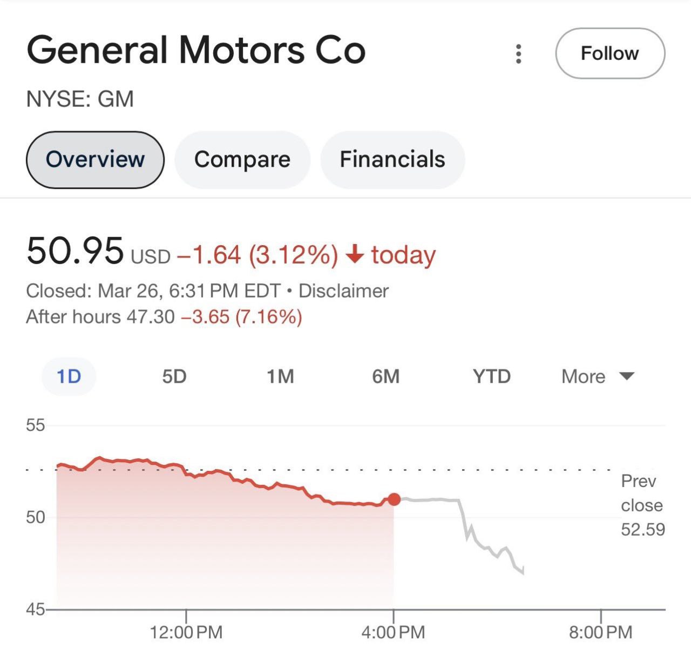The height and width of the screenshot is (662, 691).
Task: Open the Financials tab
Action: [x=392, y=160]
